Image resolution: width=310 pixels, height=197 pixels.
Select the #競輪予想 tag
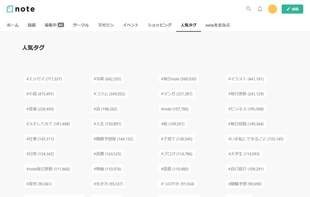[245, 184]
